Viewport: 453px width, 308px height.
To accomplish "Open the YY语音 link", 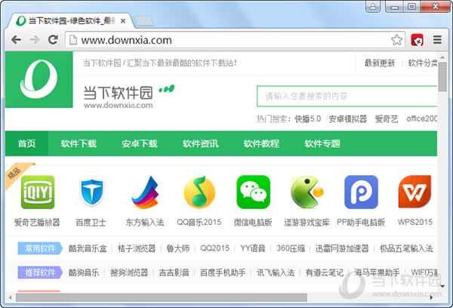I will [253, 248].
